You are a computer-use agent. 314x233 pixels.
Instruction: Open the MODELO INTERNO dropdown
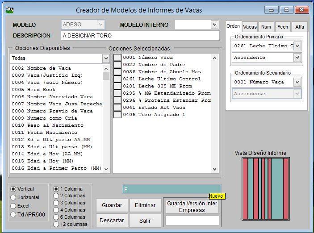tap(214, 25)
